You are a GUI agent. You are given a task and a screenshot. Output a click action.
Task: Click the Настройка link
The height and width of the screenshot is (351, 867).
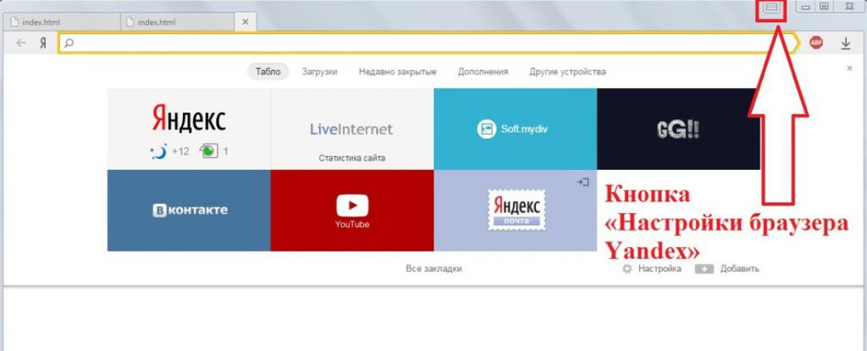[x=660, y=269]
